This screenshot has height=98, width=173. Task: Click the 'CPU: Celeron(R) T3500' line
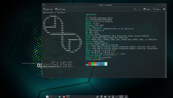(102, 45)
